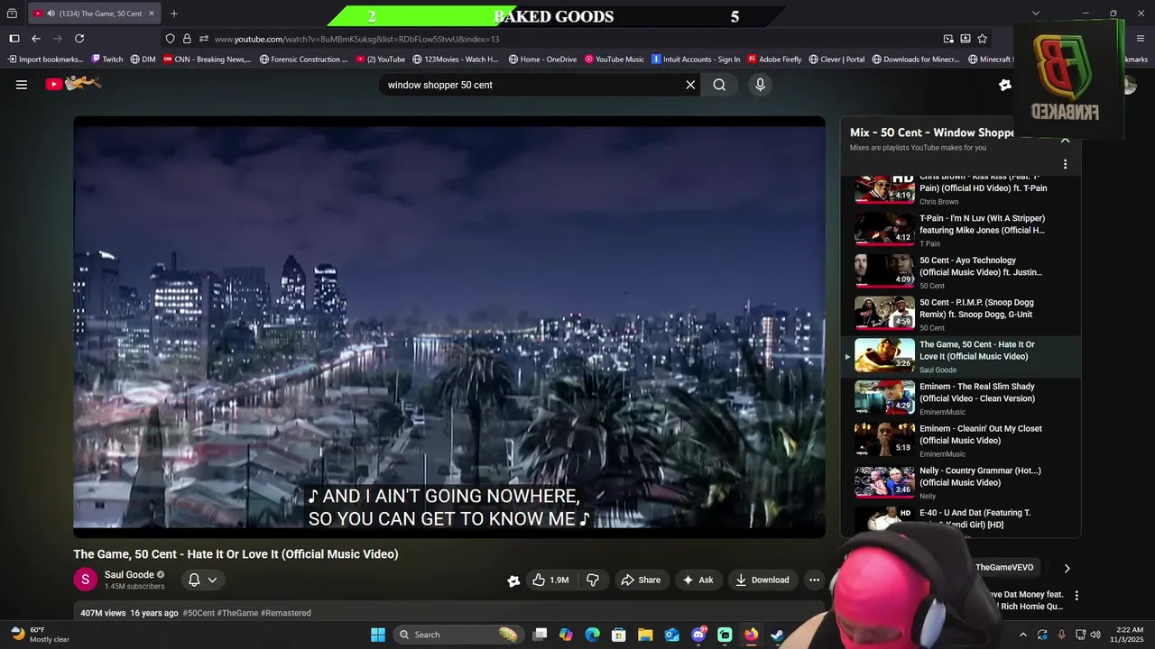The width and height of the screenshot is (1155, 649).
Task: Toggle the notification bell for Saul Goode
Action: pos(194,580)
